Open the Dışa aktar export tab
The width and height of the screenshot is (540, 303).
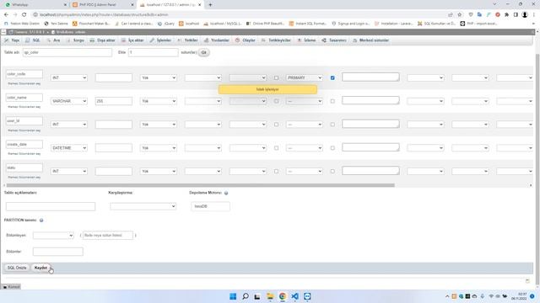[x=103, y=40]
